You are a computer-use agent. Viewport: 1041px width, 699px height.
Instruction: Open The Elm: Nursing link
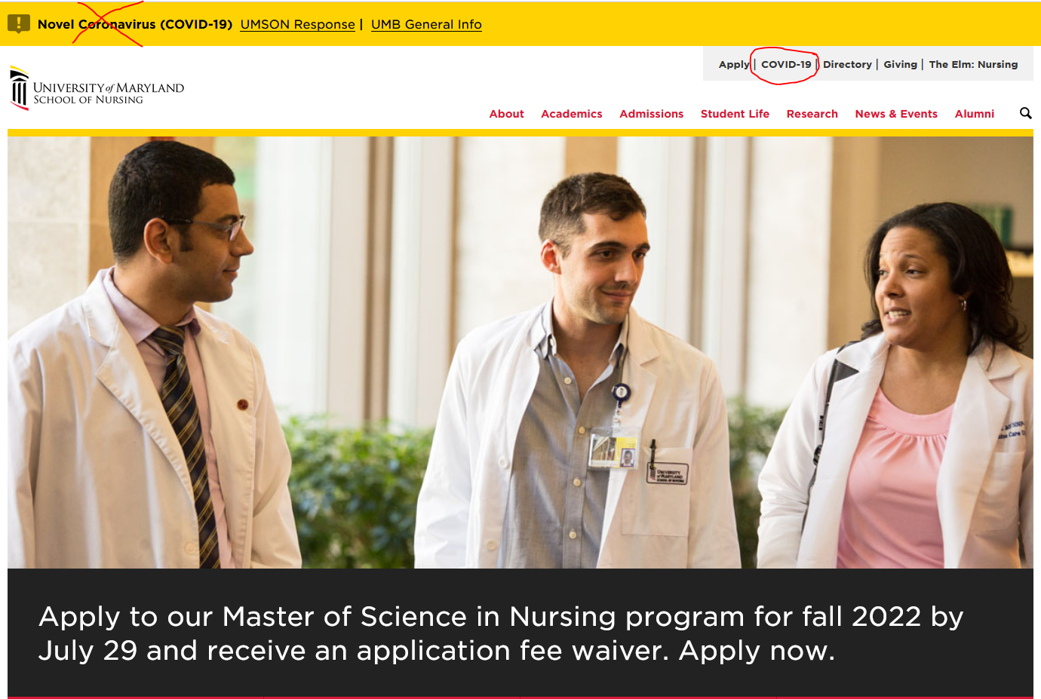[x=973, y=65]
